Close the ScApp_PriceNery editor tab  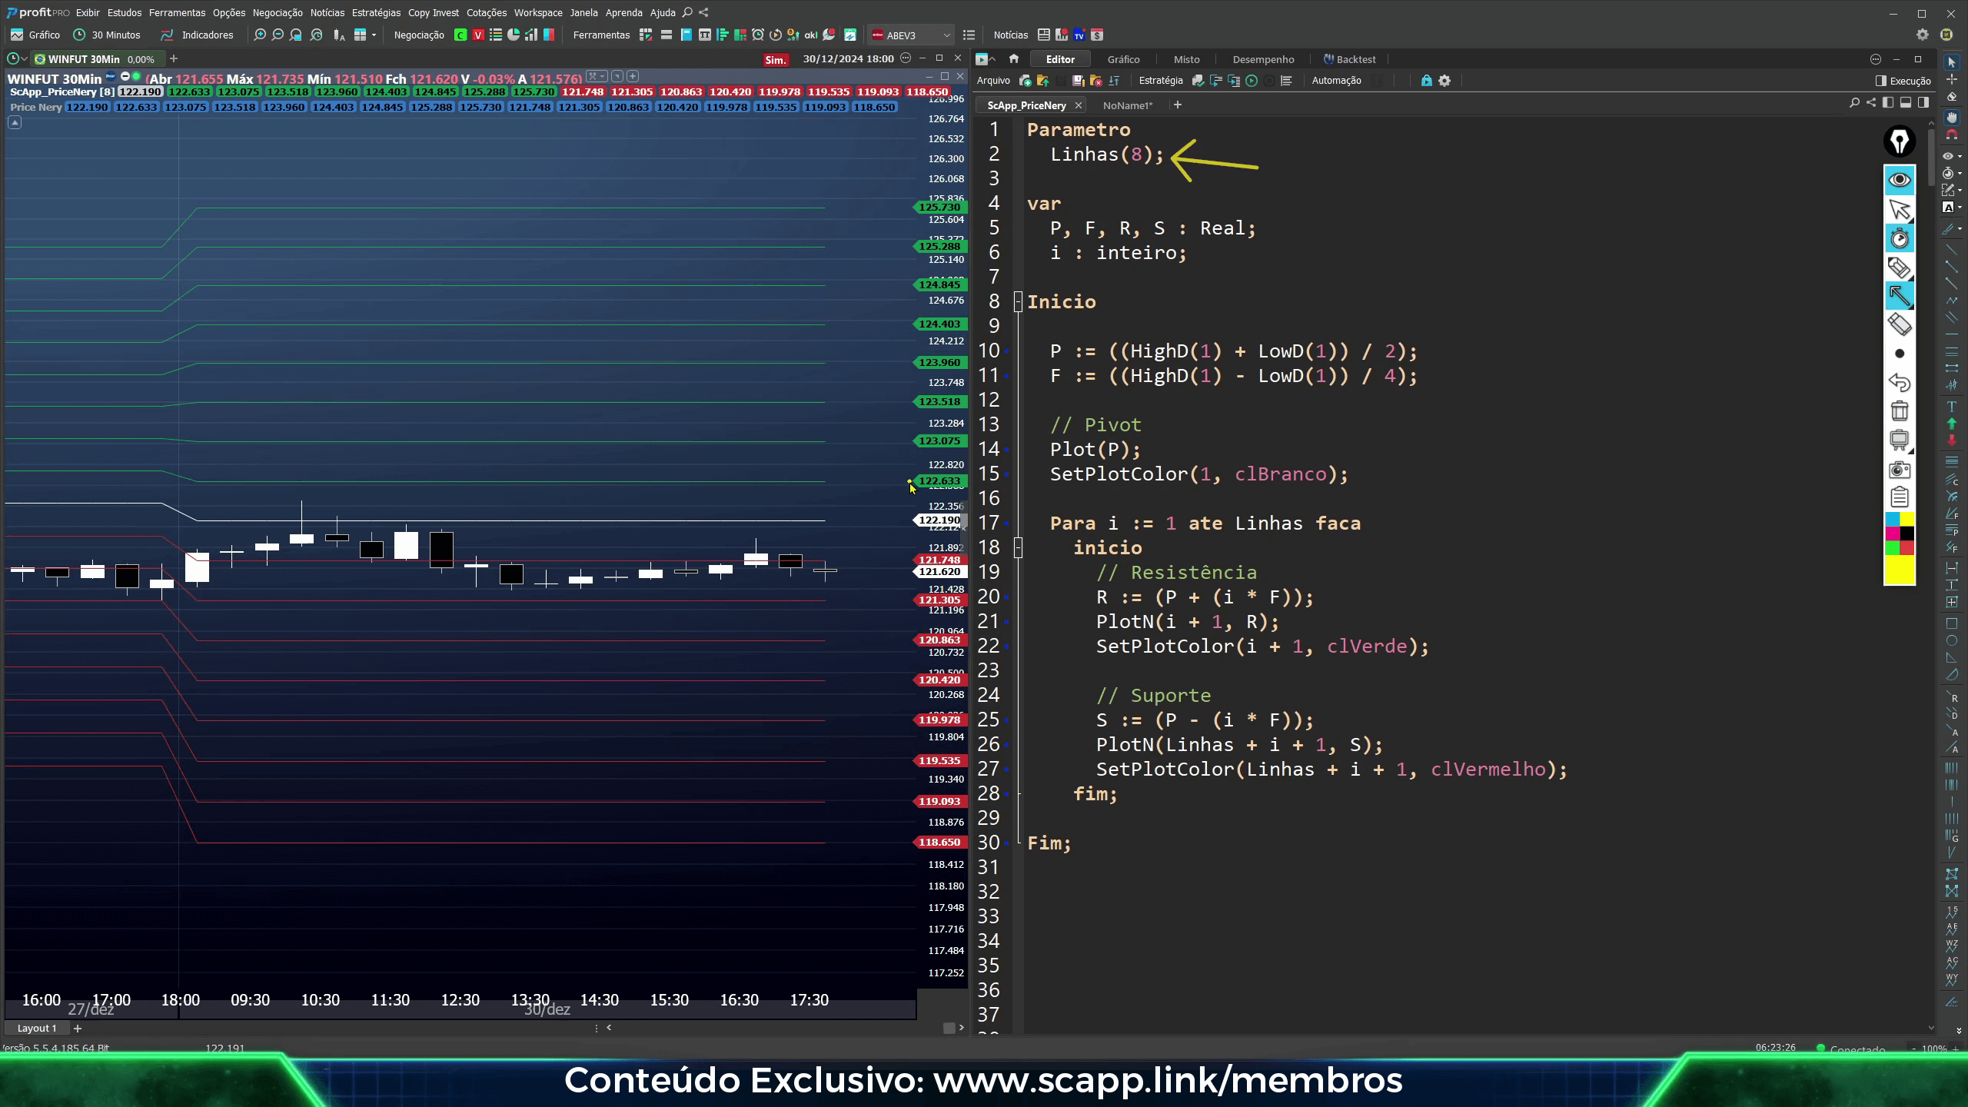(1079, 105)
